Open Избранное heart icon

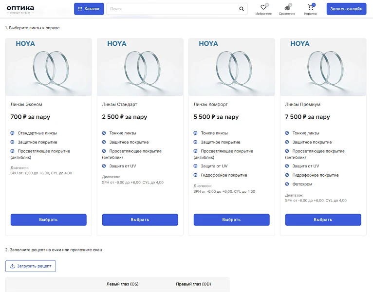pyautogui.click(x=263, y=8)
